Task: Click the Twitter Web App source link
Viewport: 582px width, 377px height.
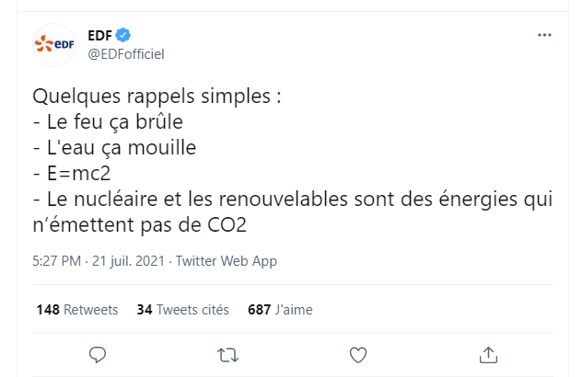Action: [226, 261]
